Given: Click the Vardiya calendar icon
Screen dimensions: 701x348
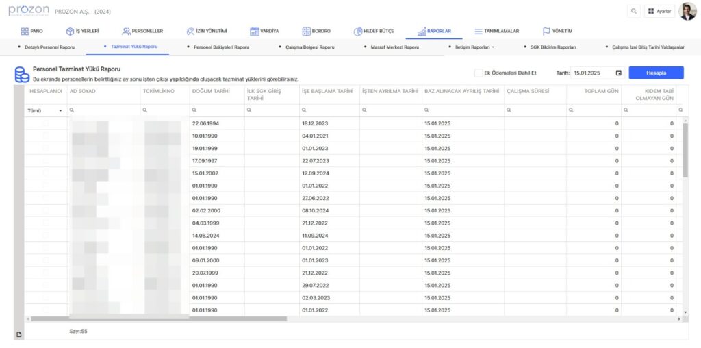Looking at the screenshot, I should click(254, 32).
